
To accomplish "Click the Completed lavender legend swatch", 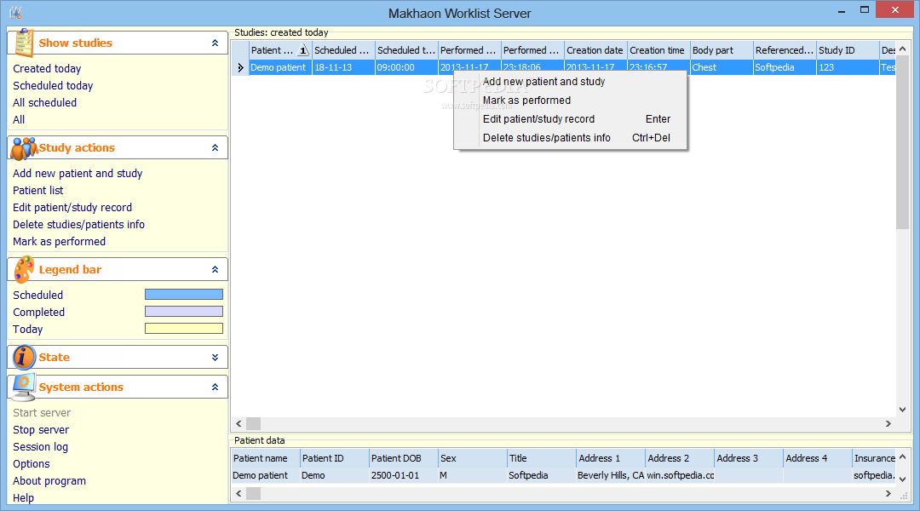I will point(184,312).
